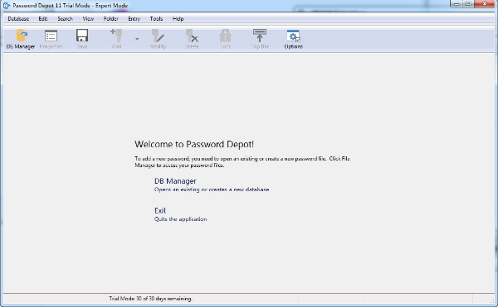
Task: Maximize the Password Depot window
Action: pyautogui.click(x=469, y=4)
